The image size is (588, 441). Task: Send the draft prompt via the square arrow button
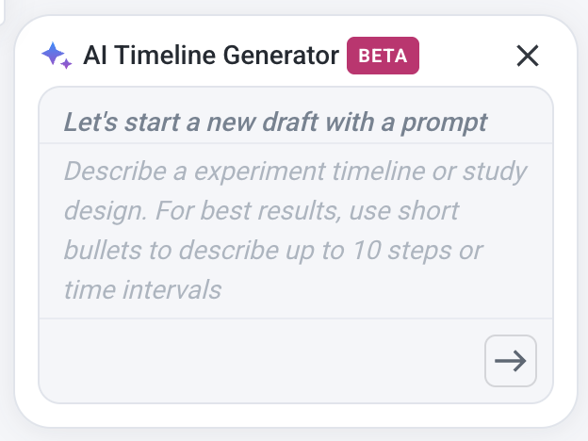[511, 361]
